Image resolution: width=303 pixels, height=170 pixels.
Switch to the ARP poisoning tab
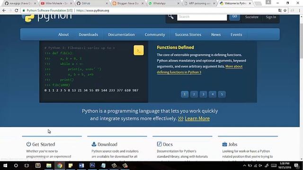click(x=200, y=3)
